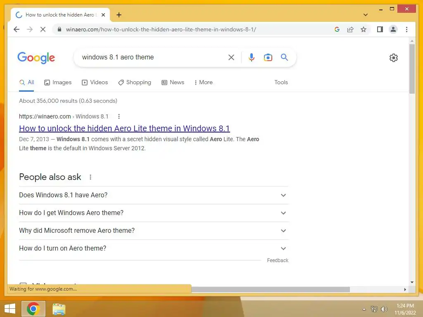The height and width of the screenshot is (317, 423).
Task: Bookmark this page with the star icon
Action: 364,29
